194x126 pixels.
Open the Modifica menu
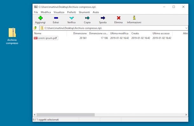point(46,12)
